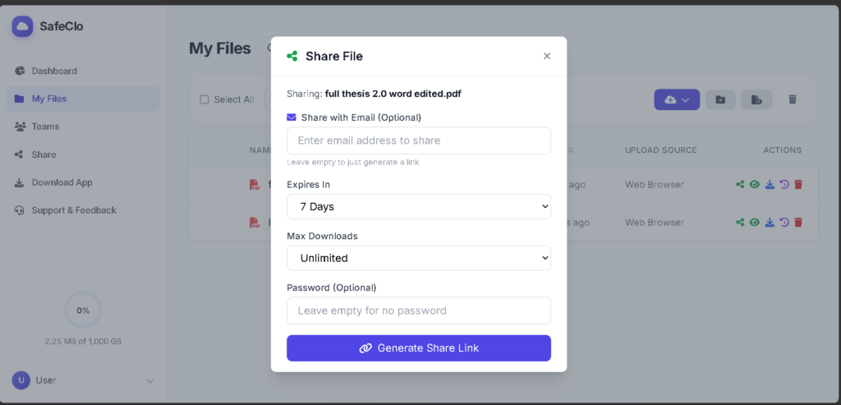Click the gray trash icon in toolbar

point(793,99)
